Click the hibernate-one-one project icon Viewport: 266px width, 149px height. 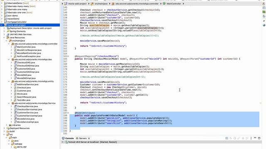5,12
